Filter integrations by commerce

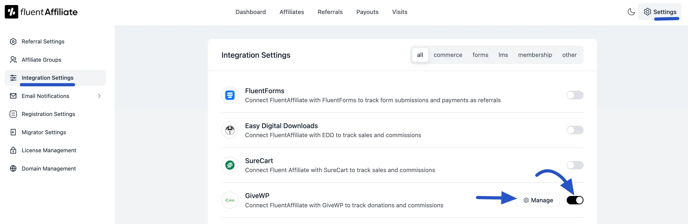click(x=448, y=55)
